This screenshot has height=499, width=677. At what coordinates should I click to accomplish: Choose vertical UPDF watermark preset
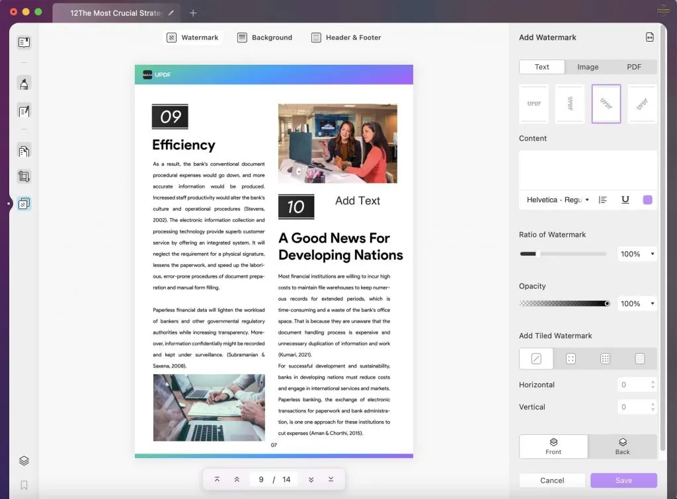pyautogui.click(x=570, y=104)
